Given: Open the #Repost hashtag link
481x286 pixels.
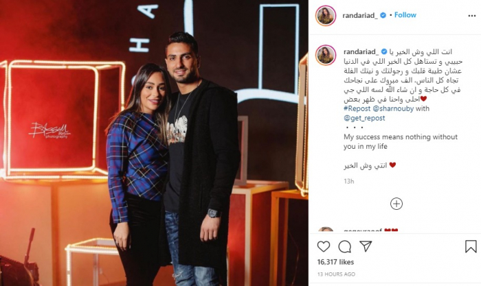Looking at the screenshot, I should coord(357,108).
